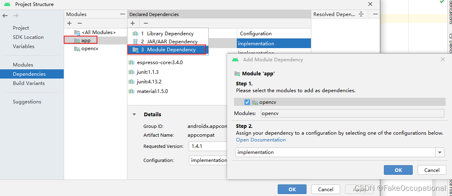Open the Modules page in sidebar
The width and height of the screenshot is (452, 196).
(23, 65)
